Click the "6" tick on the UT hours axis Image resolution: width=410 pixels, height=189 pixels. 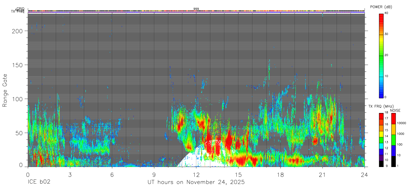112,174
